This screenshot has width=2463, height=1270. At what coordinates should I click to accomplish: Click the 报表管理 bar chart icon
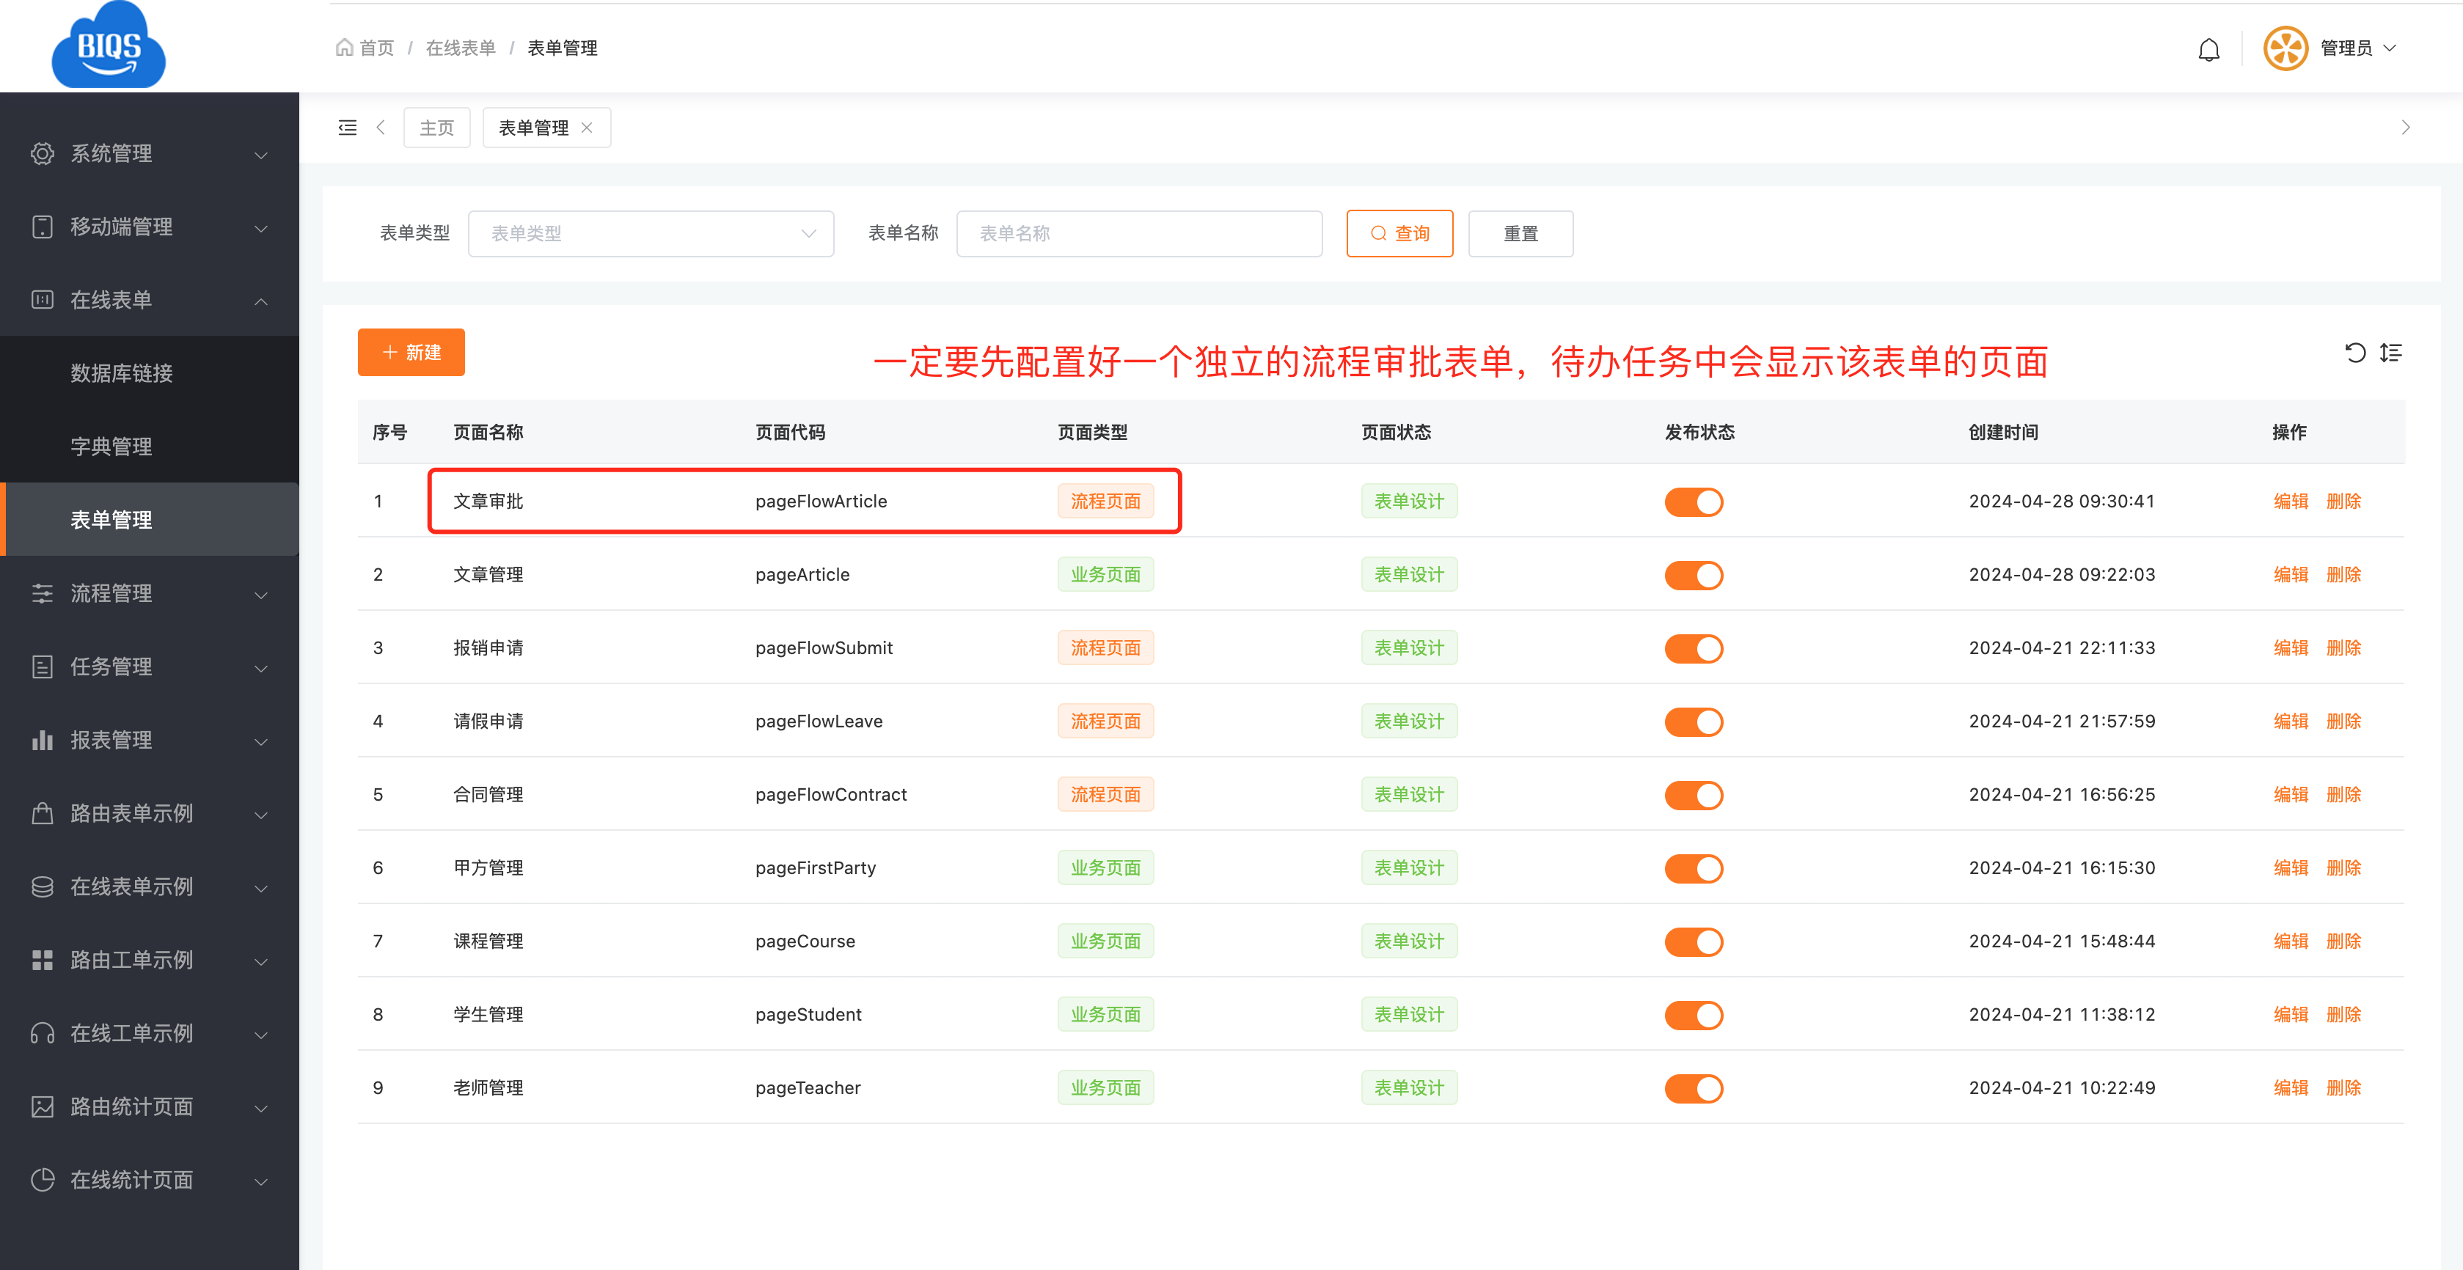point(42,741)
